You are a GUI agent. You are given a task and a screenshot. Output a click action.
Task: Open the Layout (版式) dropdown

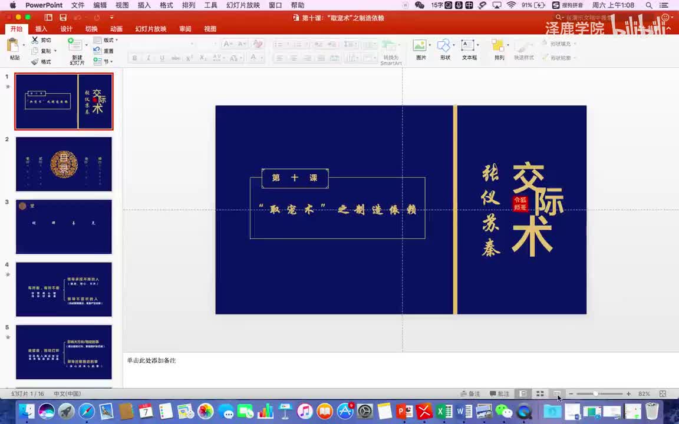tap(106, 40)
